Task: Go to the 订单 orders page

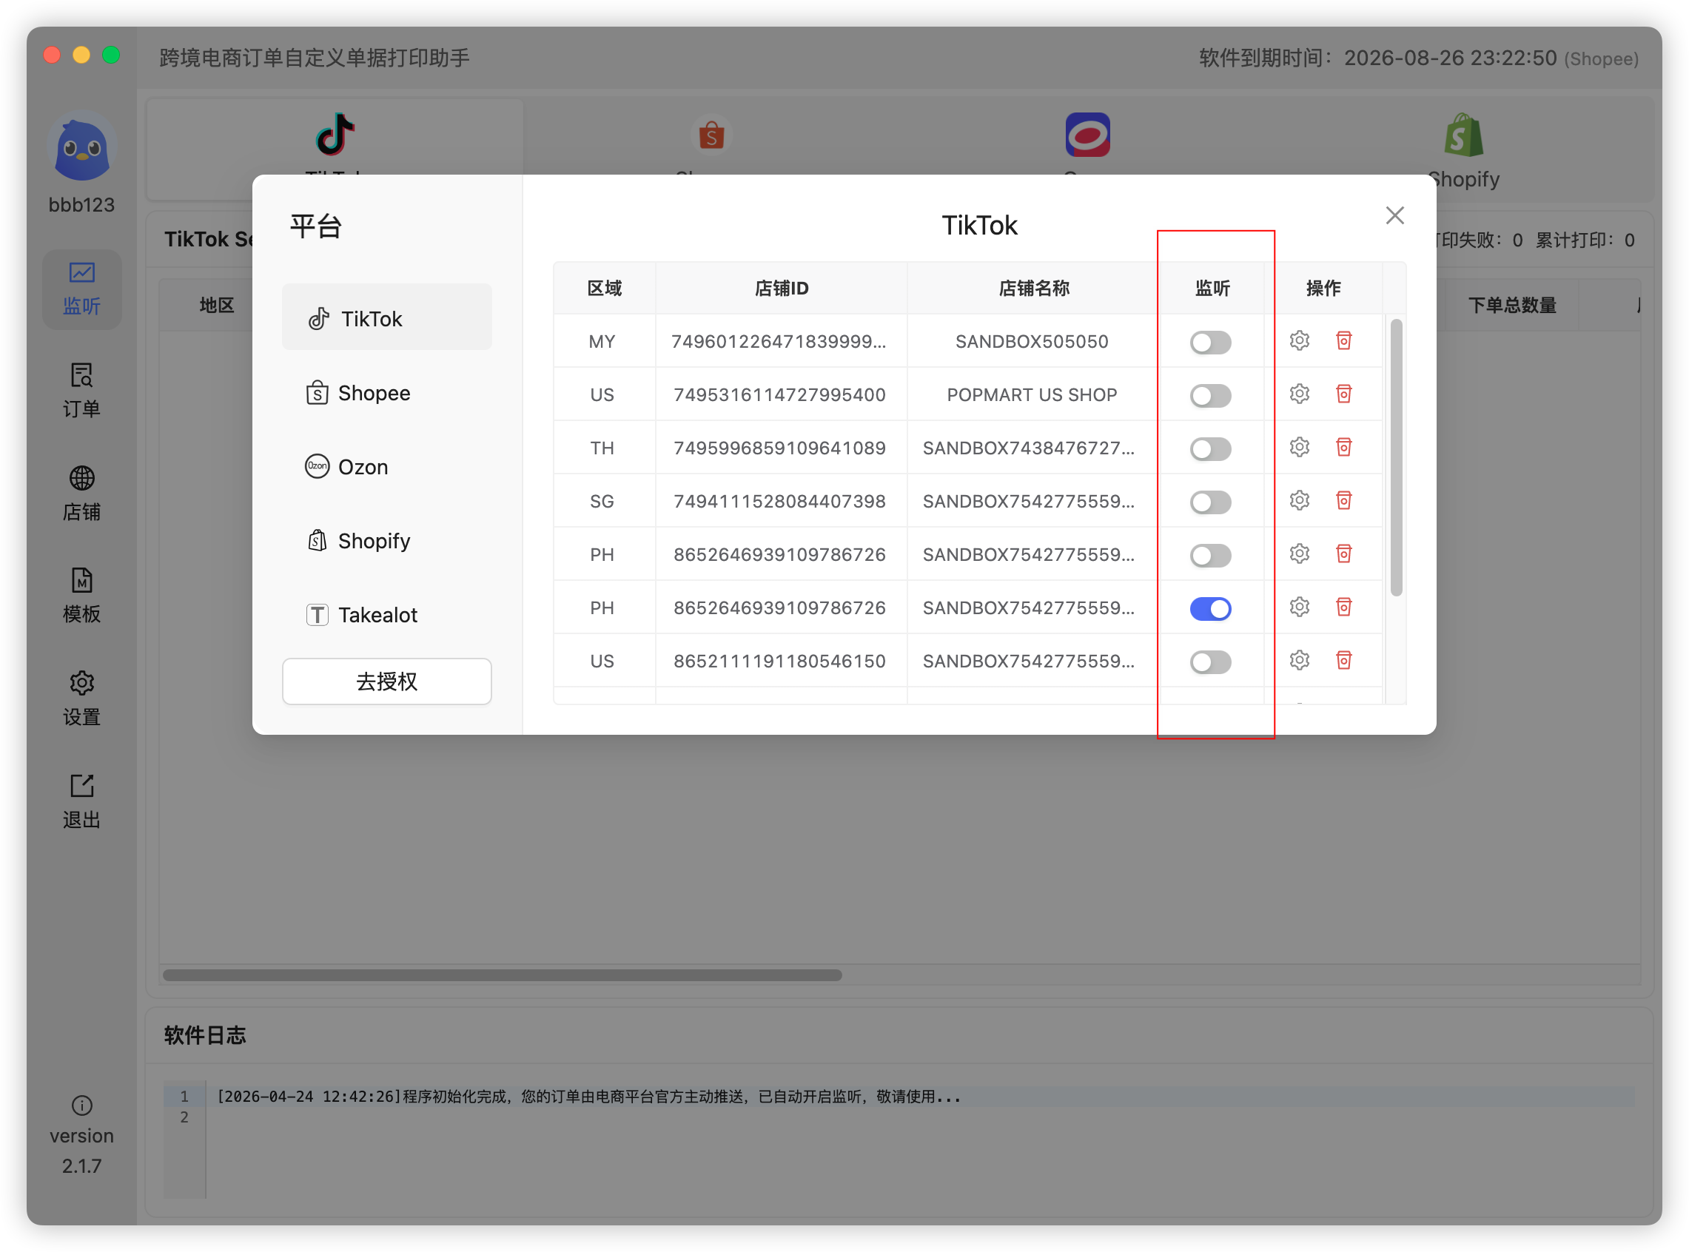Action: (81, 391)
